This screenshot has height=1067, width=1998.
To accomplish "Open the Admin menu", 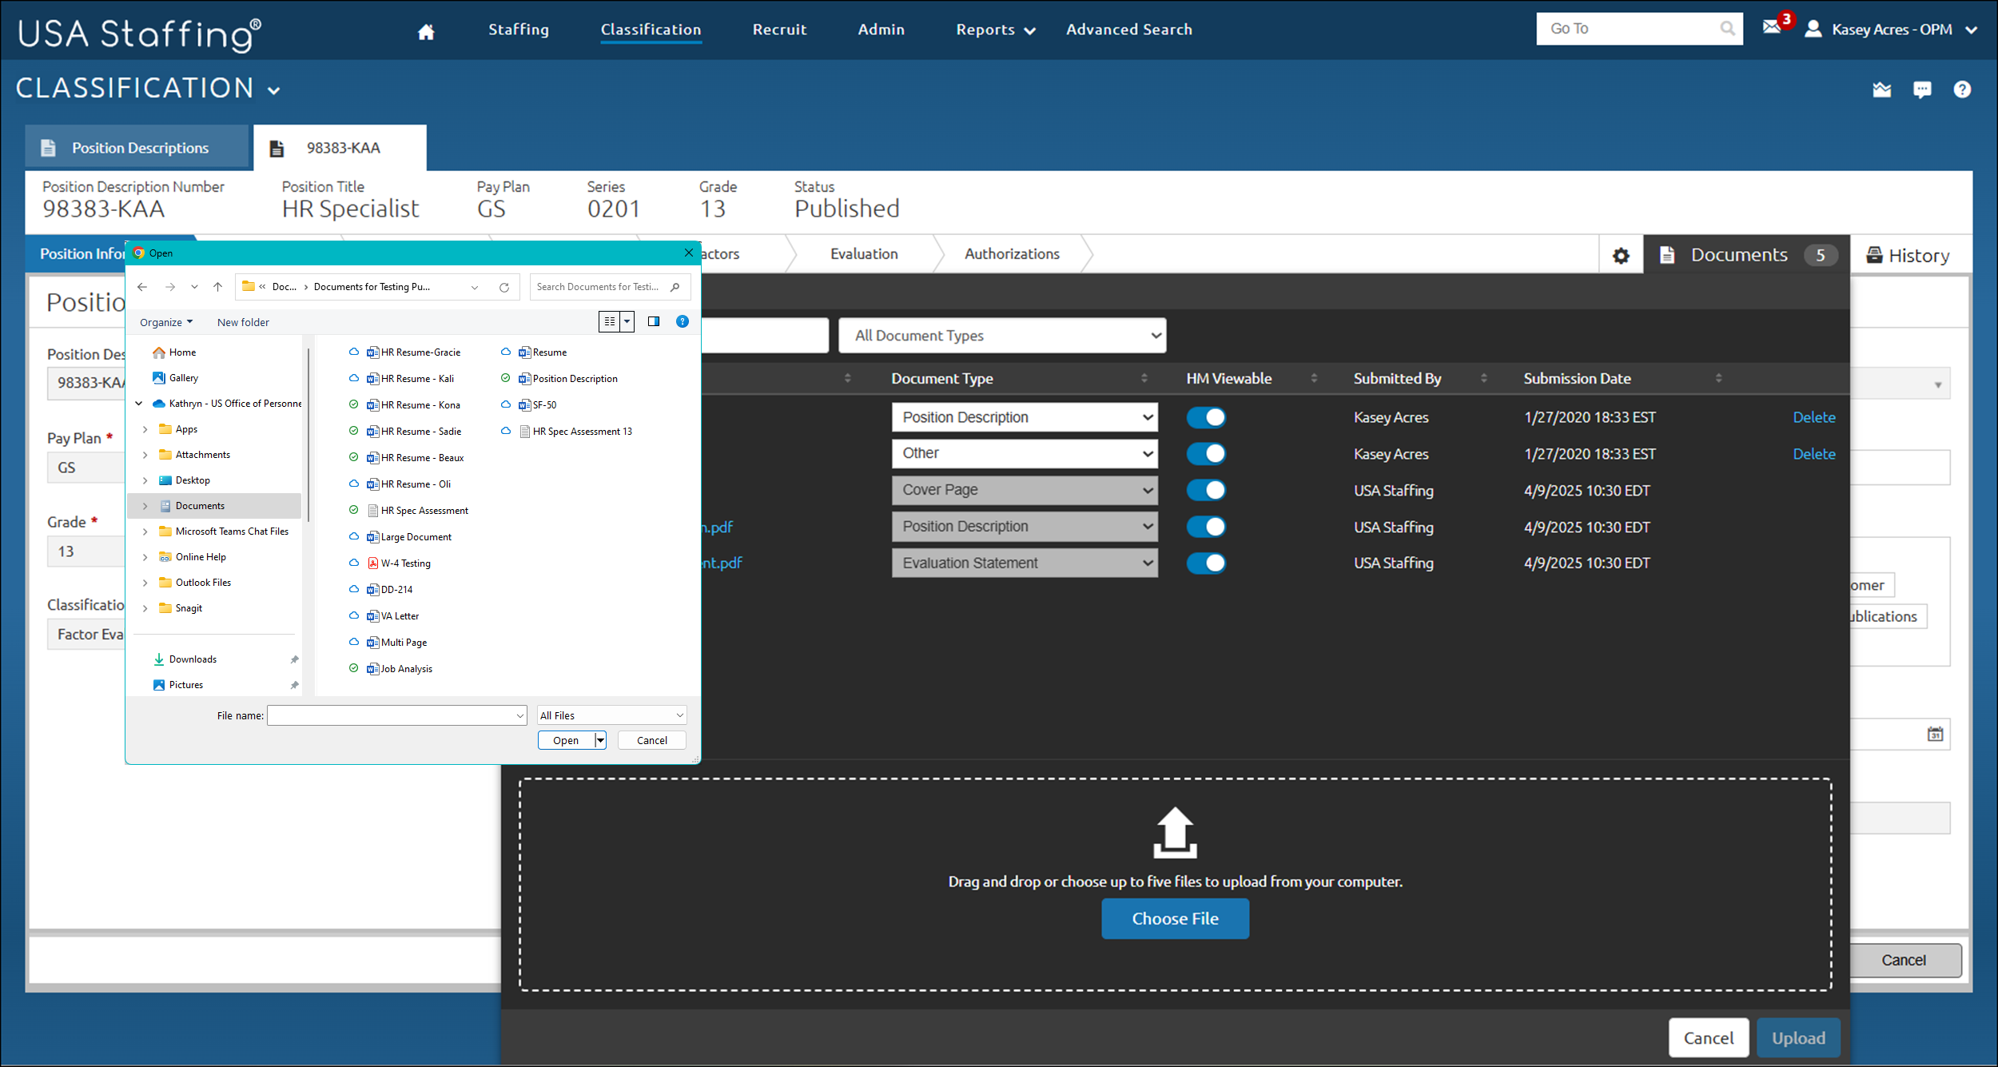I will tap(881, 30).
